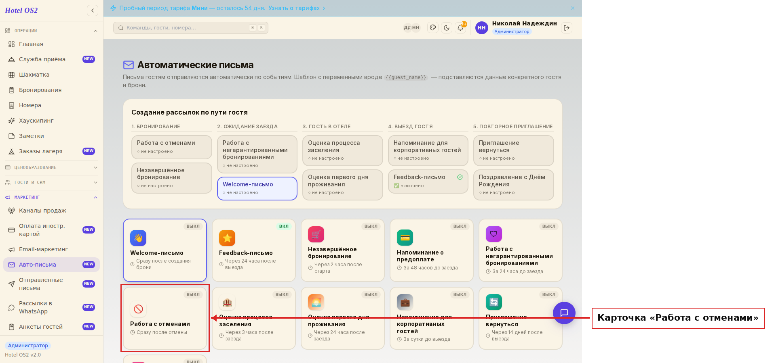Open Рассылки в WhatsApp page
Image resolution: width=774 pixels, height=363 pixels.
point(51,307)
